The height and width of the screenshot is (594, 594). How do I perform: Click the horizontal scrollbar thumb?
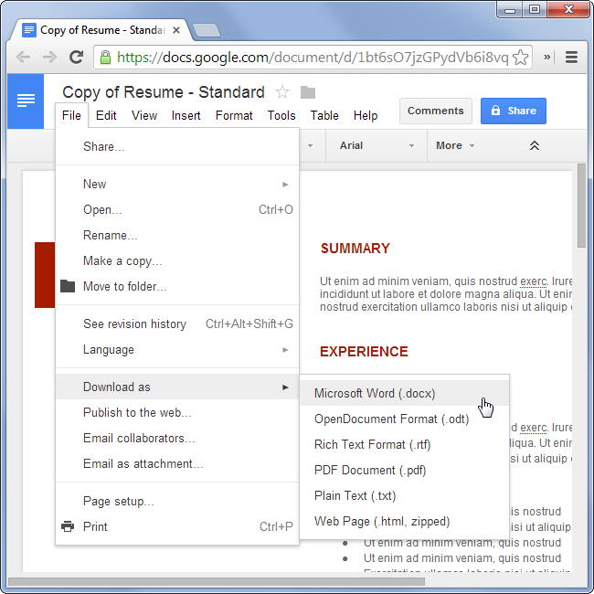[217, 581]
